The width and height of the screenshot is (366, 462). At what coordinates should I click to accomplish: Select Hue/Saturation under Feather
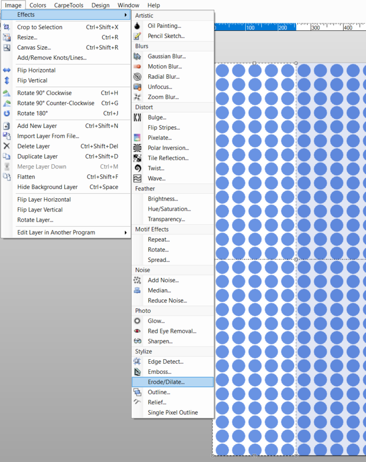click(169, 209)
